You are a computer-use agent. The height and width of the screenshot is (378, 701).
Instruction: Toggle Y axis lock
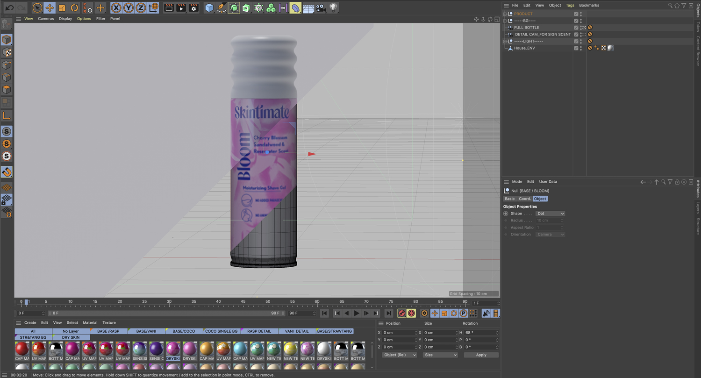[129, 8]
